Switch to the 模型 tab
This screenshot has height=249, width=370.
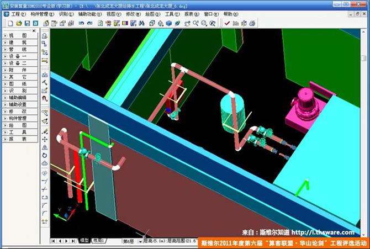coord(84,241)
